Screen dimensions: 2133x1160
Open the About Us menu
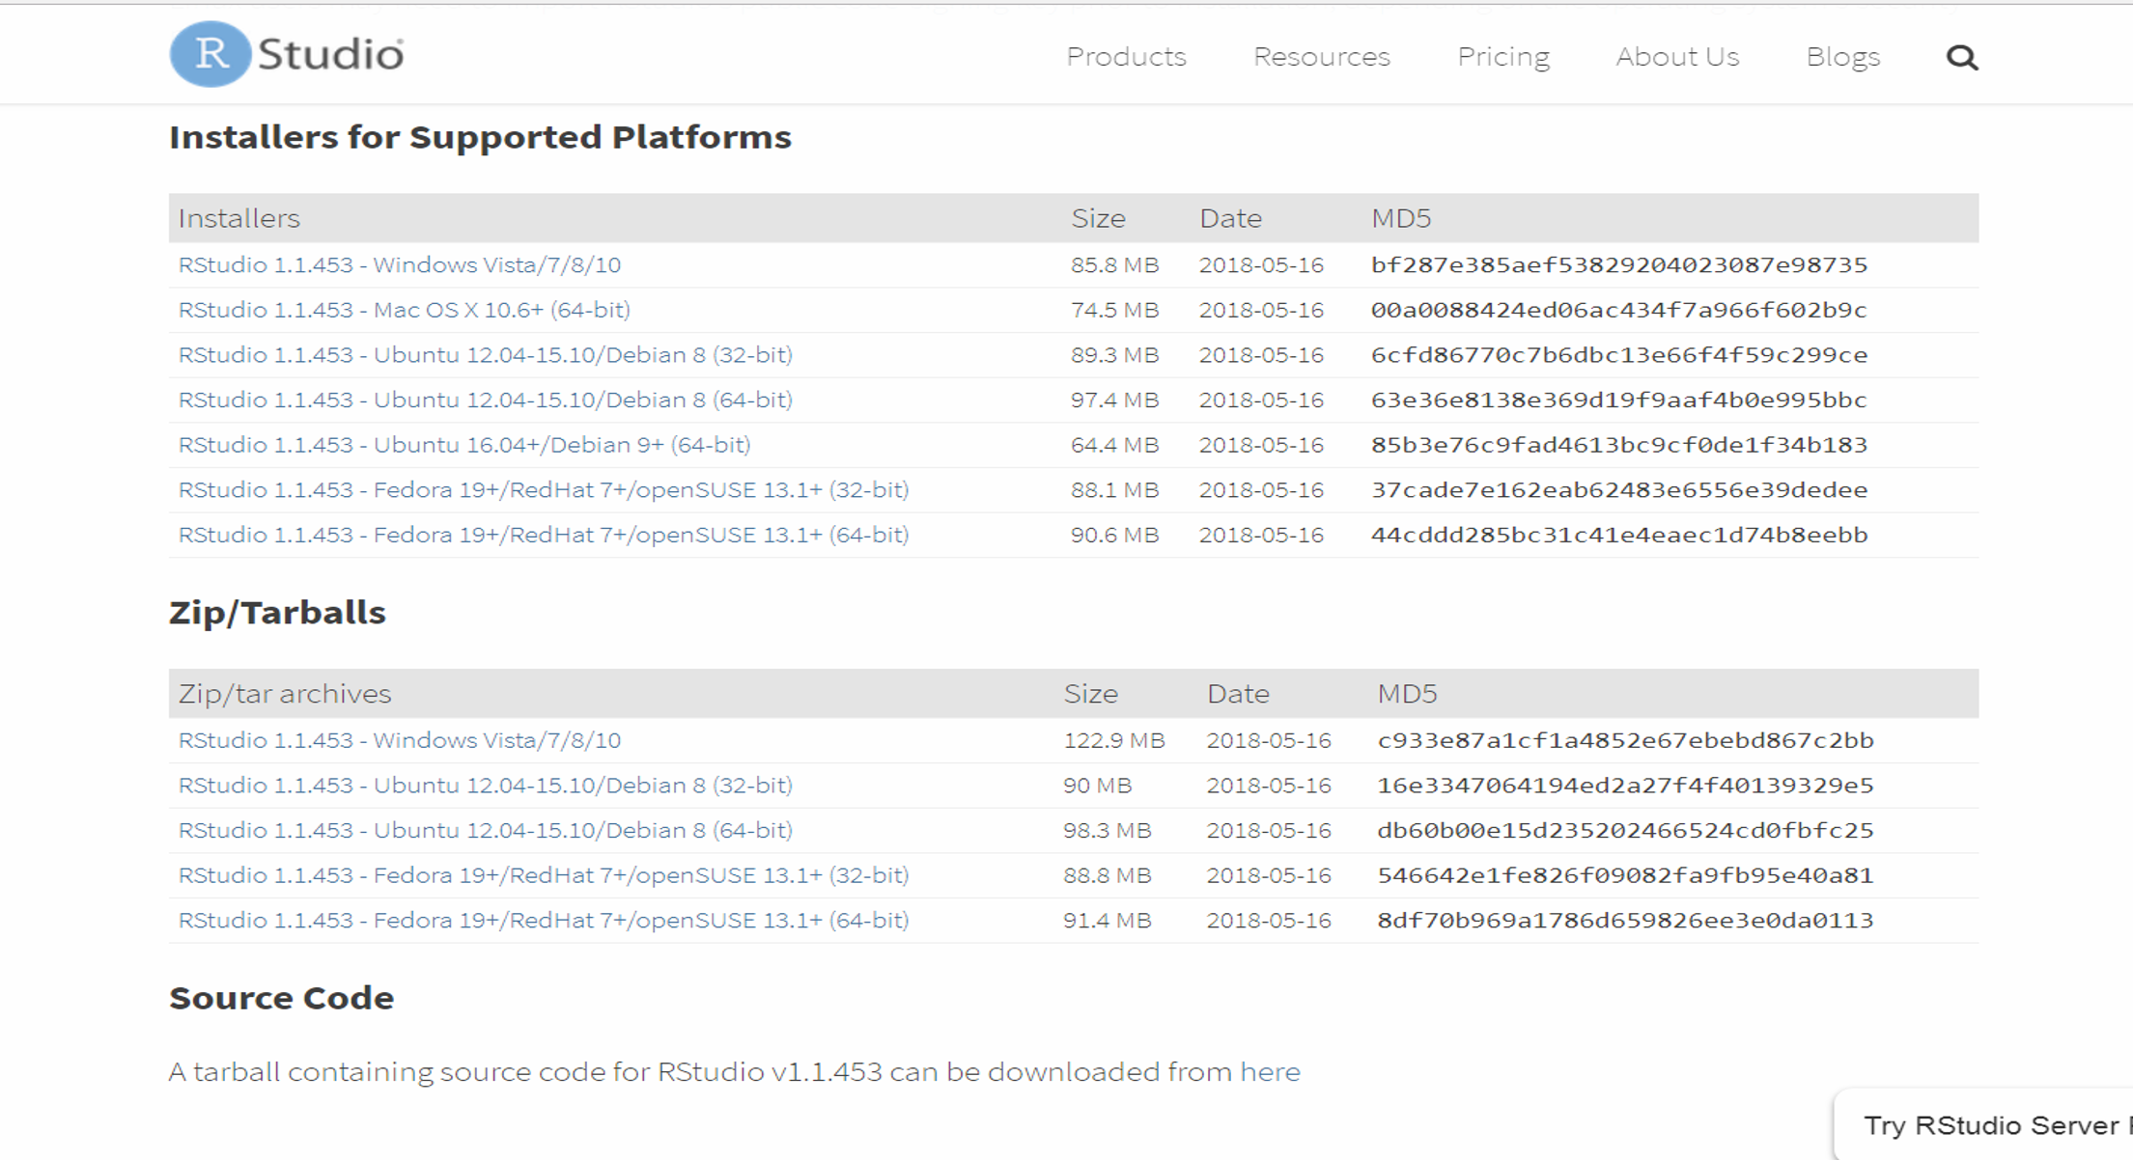click(x=1677, y=57)
